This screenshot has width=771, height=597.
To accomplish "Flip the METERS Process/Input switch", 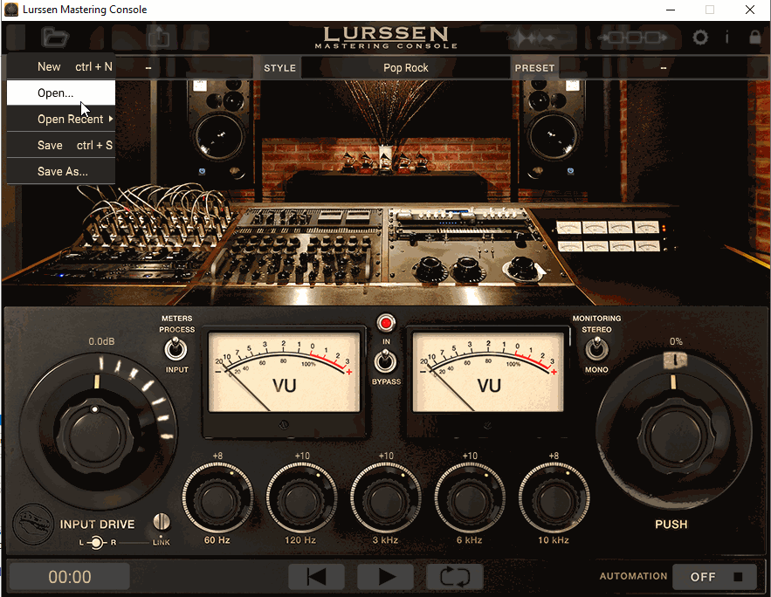I will (x=175, y=349).
